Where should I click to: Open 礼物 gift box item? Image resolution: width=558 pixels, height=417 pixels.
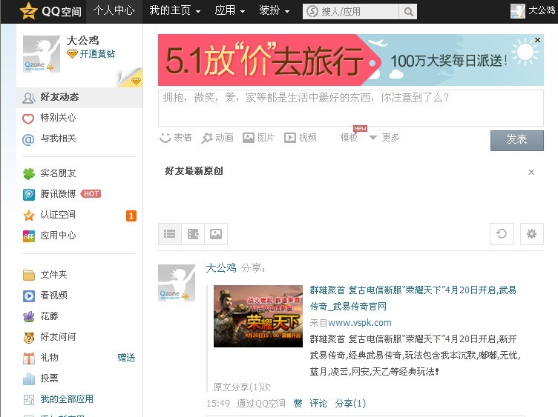point(40,358)
